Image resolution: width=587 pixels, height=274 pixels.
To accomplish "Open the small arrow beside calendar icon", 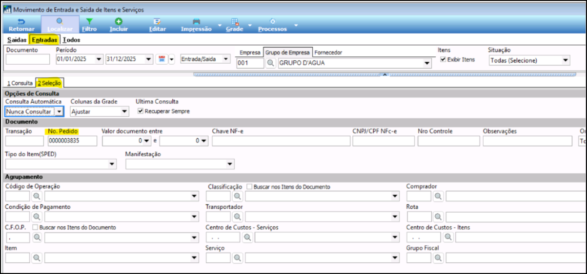I will [171, 59].
